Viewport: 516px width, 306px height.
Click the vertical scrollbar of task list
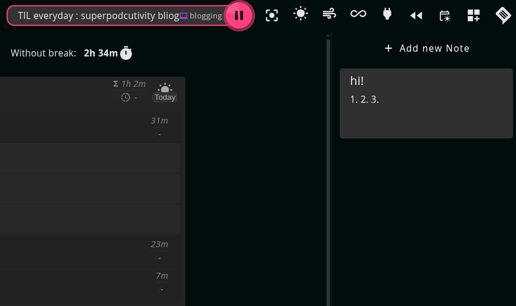[328, 166]
